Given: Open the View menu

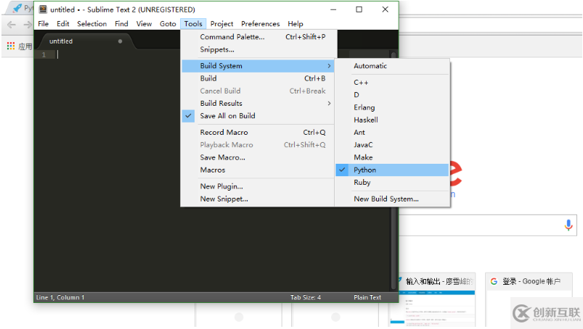Looking at the screenshot, I should 144,24.
